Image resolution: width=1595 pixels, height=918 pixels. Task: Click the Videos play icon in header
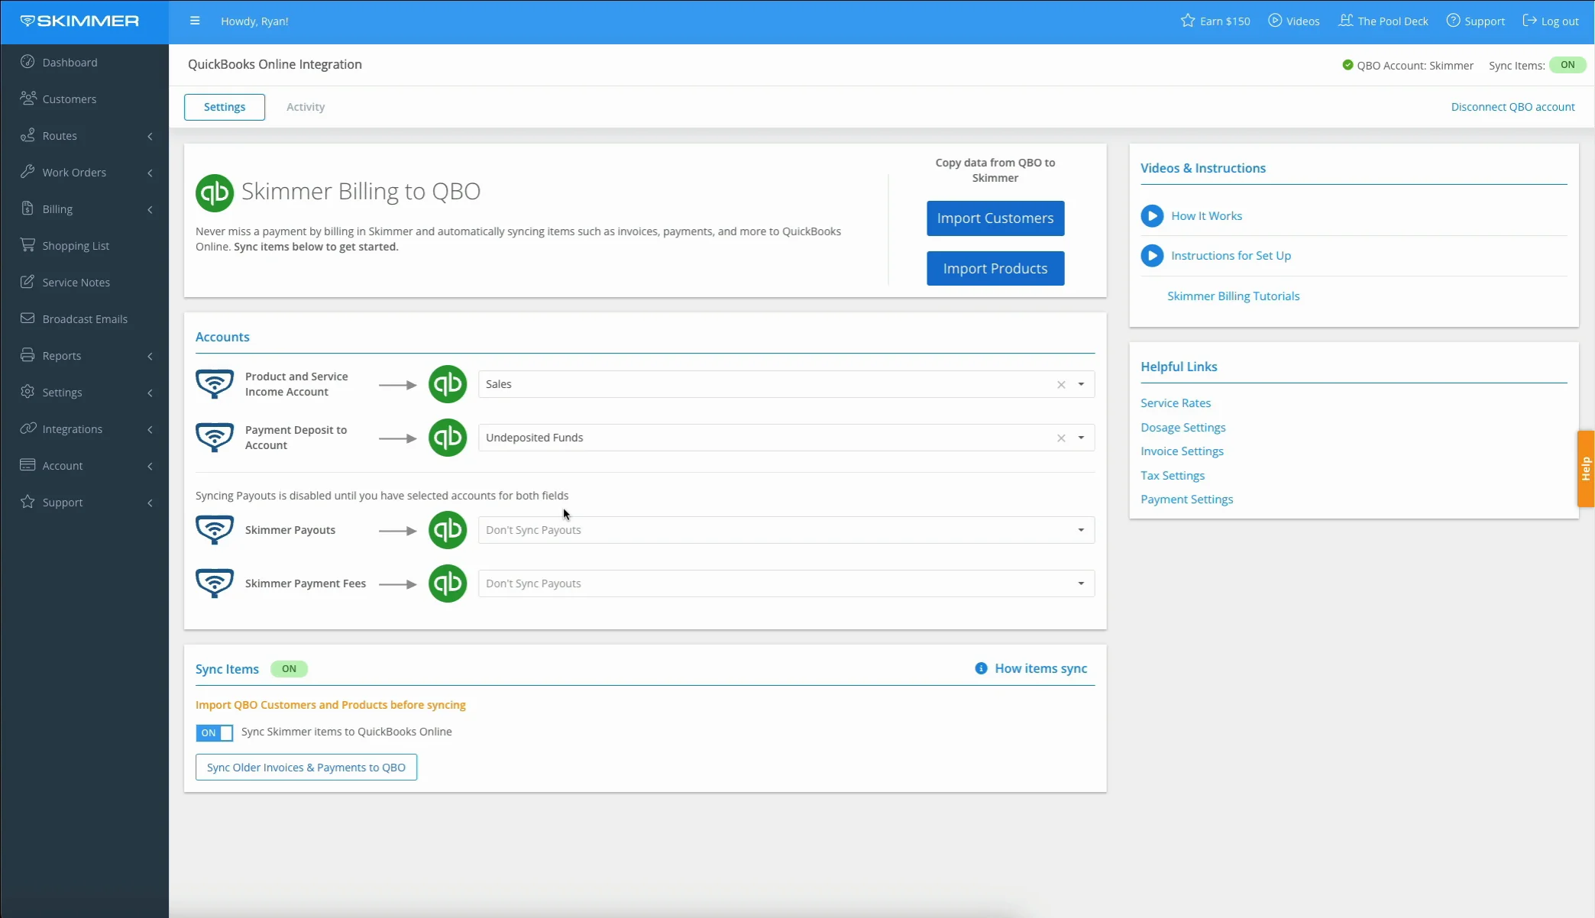tap(1275, 21)
